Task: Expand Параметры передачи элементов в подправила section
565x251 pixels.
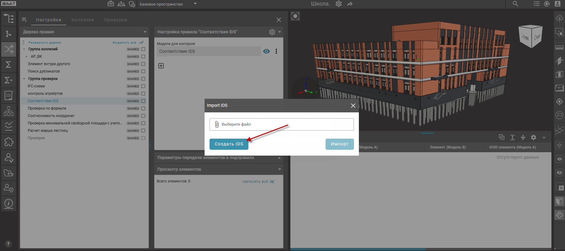Action: click(279, 158)
